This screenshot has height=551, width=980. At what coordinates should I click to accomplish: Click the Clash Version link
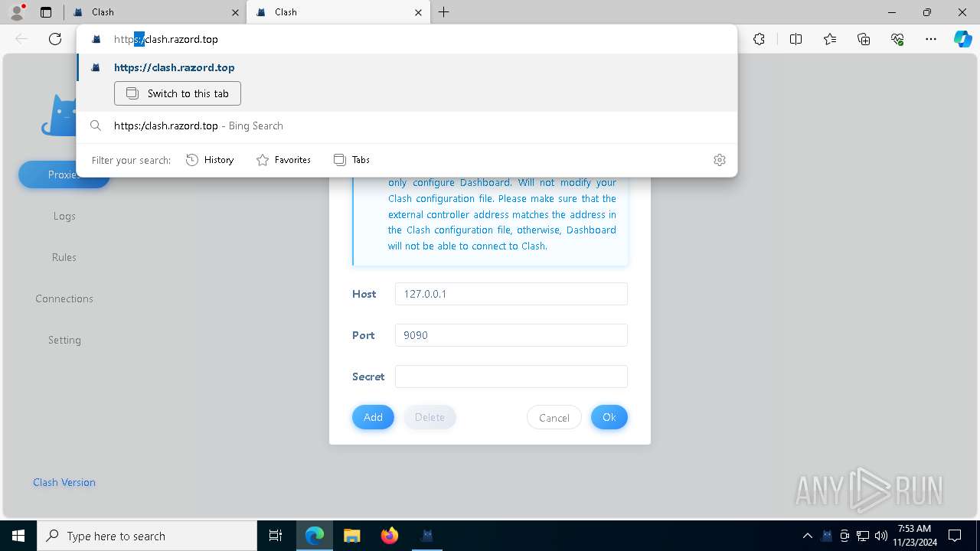(64, 482)
